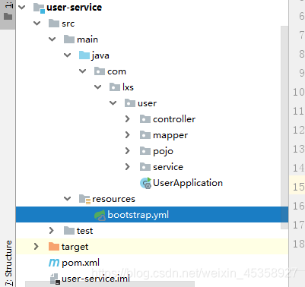Image resolution: width=305 pixels, height=287 pixels.
Task: Select the pom.xml file name
Action: pyautogui.click(x=81, y=263)
